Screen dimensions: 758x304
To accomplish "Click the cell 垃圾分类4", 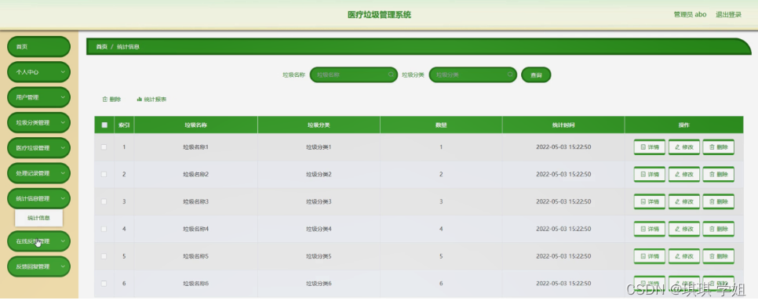I will coord(319,229).
